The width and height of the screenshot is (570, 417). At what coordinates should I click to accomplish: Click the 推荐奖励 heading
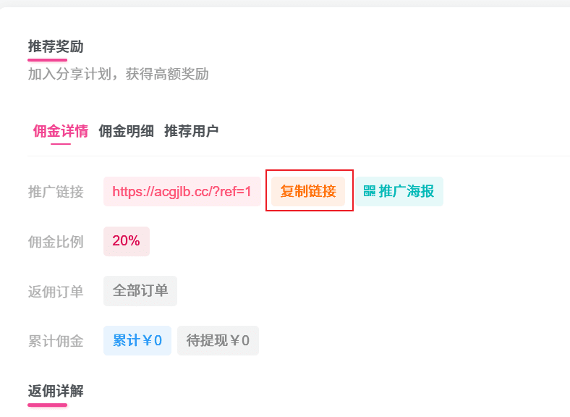coord(56,47)
